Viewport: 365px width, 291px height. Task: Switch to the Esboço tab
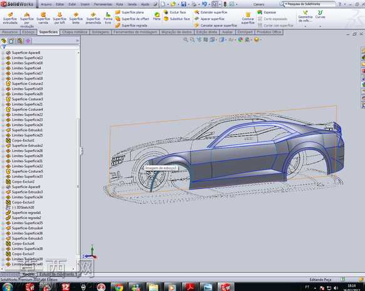(29, 32)
